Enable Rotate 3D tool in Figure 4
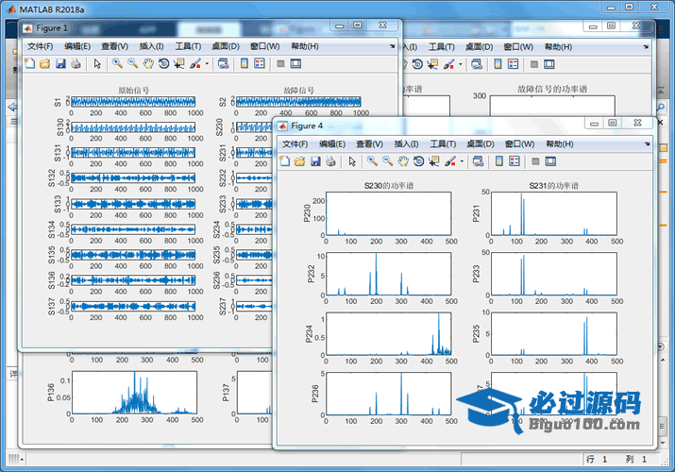 click(418, 161)
